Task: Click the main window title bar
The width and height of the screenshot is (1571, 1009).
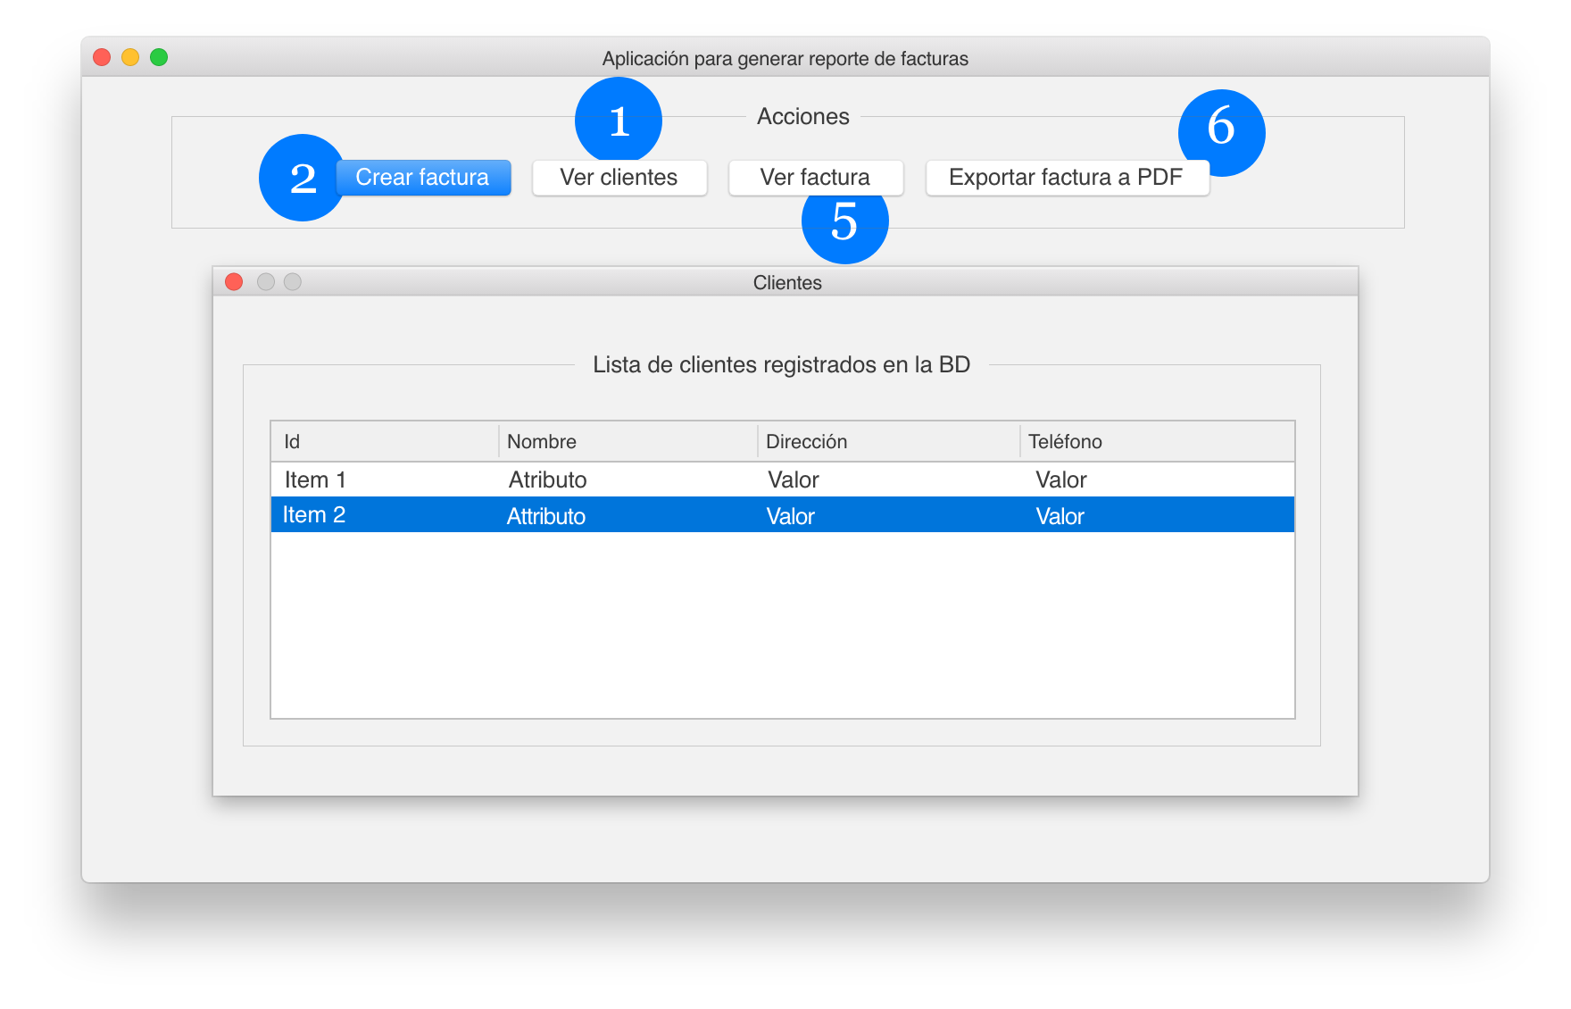Action: pos(785,58)
